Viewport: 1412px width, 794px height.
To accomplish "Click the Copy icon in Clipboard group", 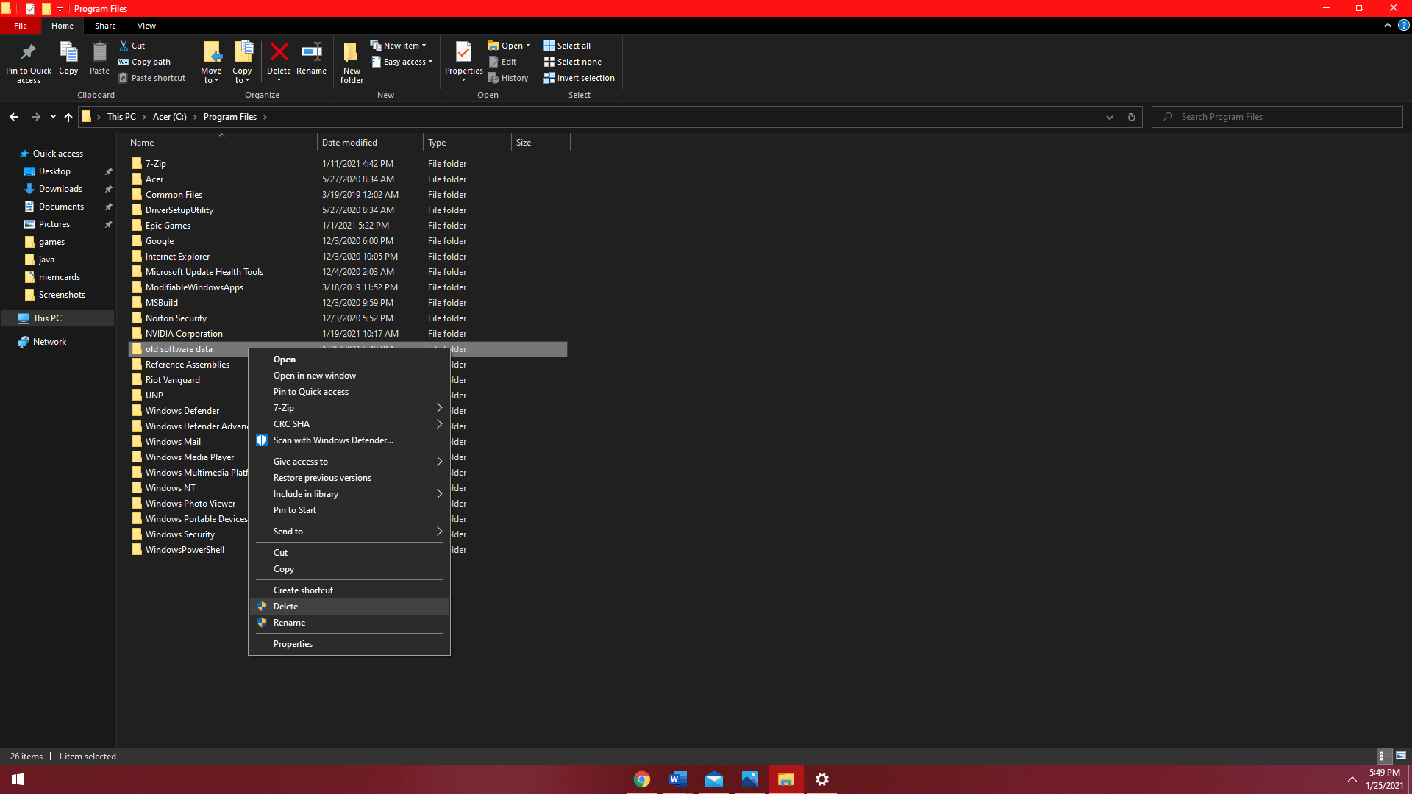I will [68, 58].
